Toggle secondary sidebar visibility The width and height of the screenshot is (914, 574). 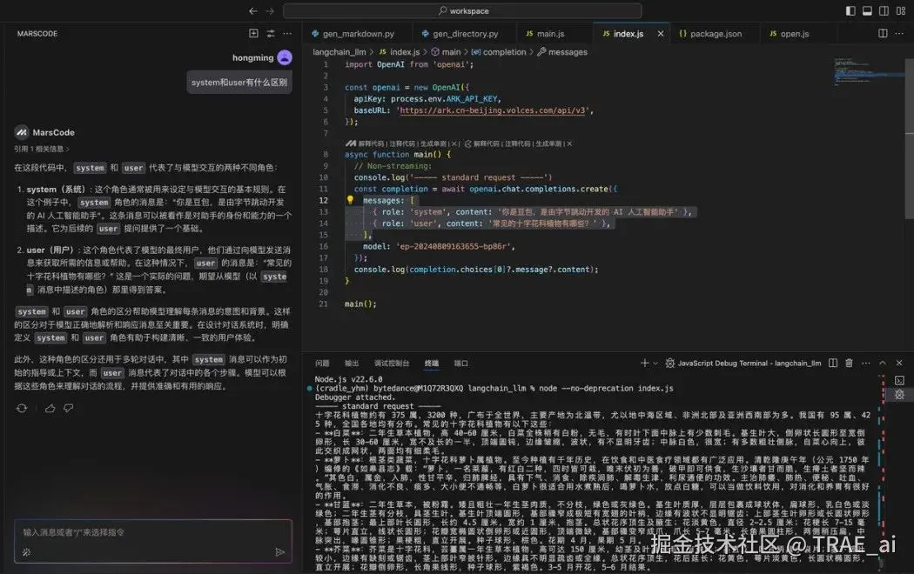[884, 11]
